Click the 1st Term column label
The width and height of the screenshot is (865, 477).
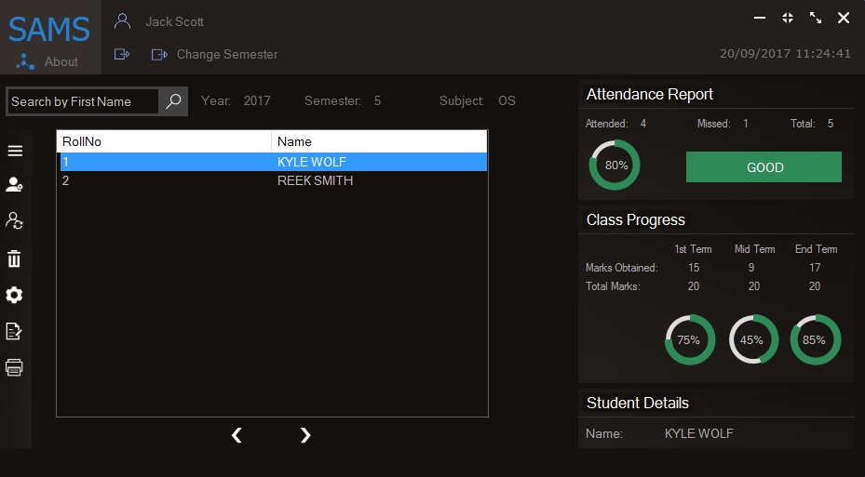coord(693,249)
